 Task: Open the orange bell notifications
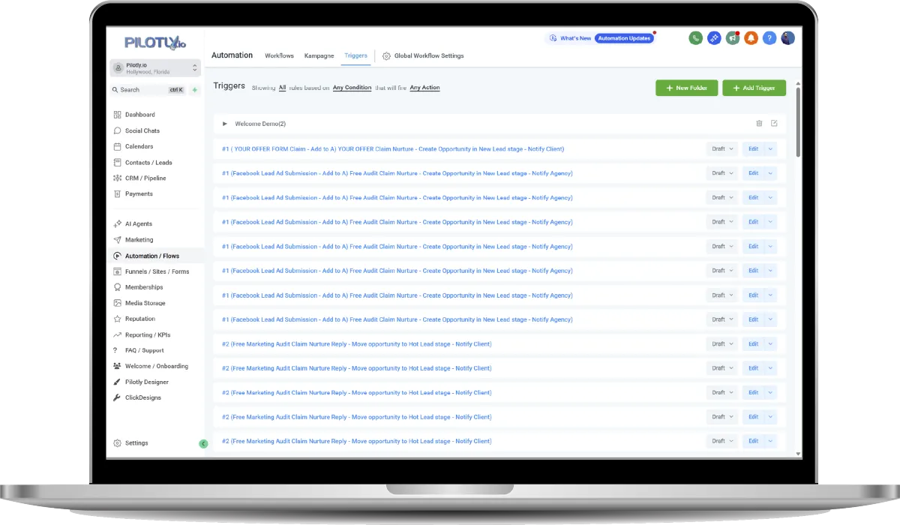click(x=751, y=38)
